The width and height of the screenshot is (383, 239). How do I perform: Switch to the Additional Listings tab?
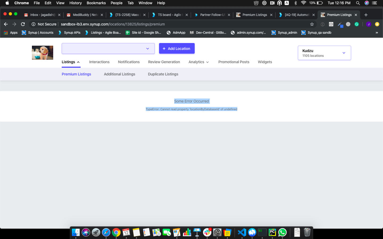tap(119, 74)
